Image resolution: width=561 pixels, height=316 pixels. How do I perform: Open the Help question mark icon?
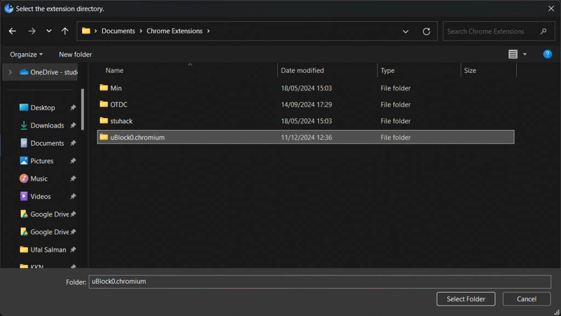547,54
